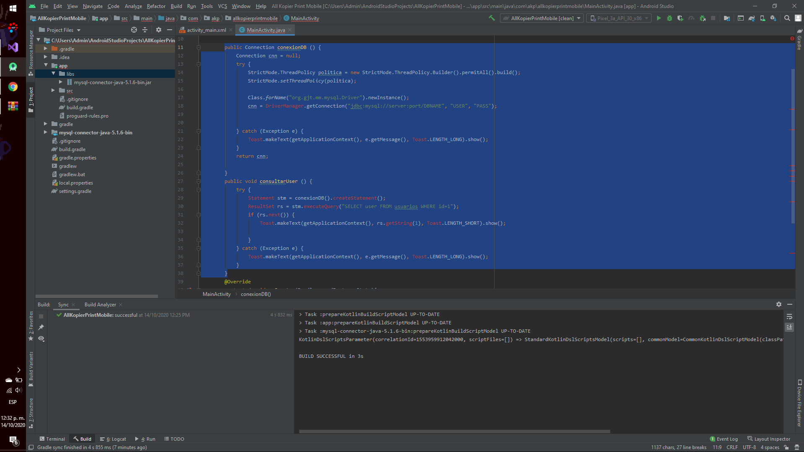Click the user account avatar icon
Screen dimensions: 804x452
[x=798, y=18]
